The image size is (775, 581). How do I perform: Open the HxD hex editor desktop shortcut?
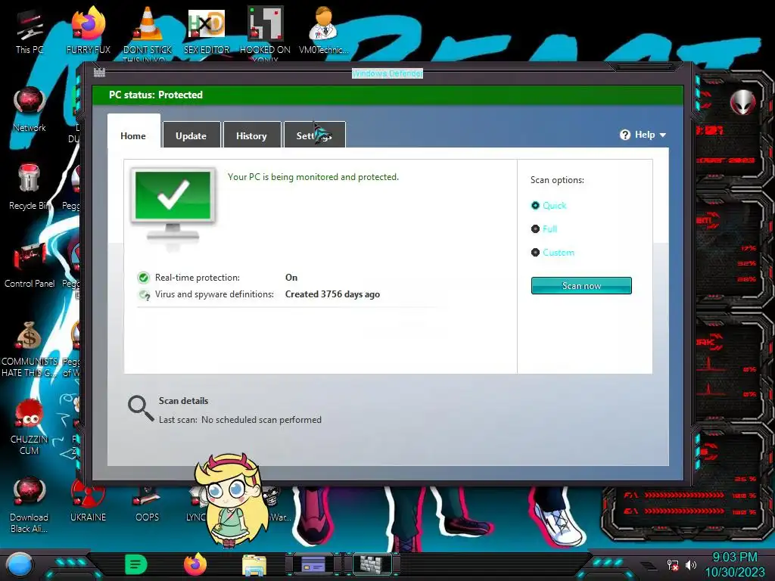pos(207,30)
